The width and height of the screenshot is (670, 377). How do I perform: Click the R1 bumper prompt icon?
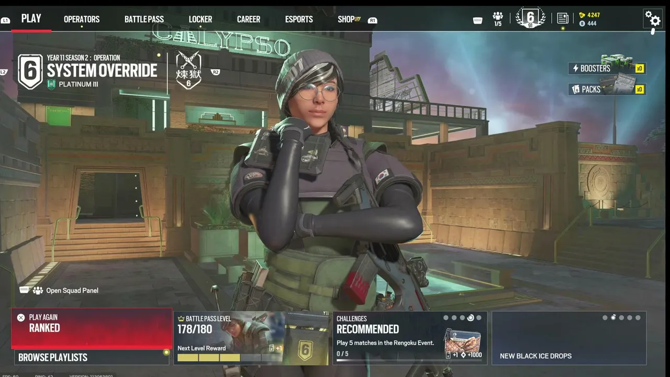[372, 20]
